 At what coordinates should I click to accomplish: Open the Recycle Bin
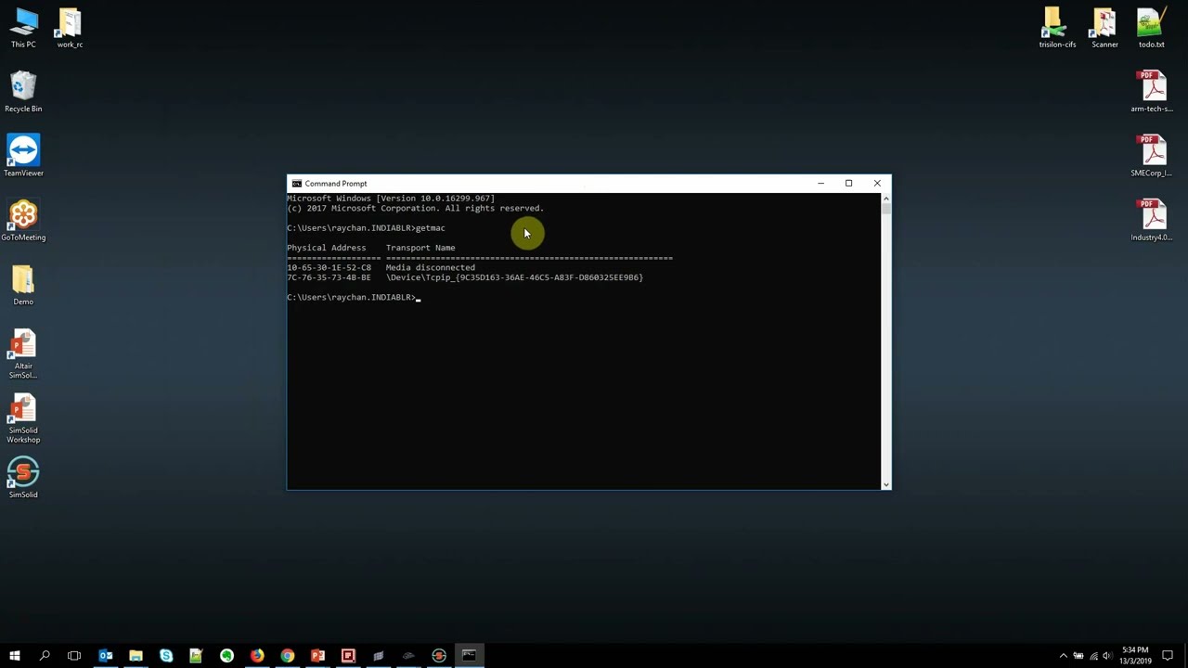point(23,93)
